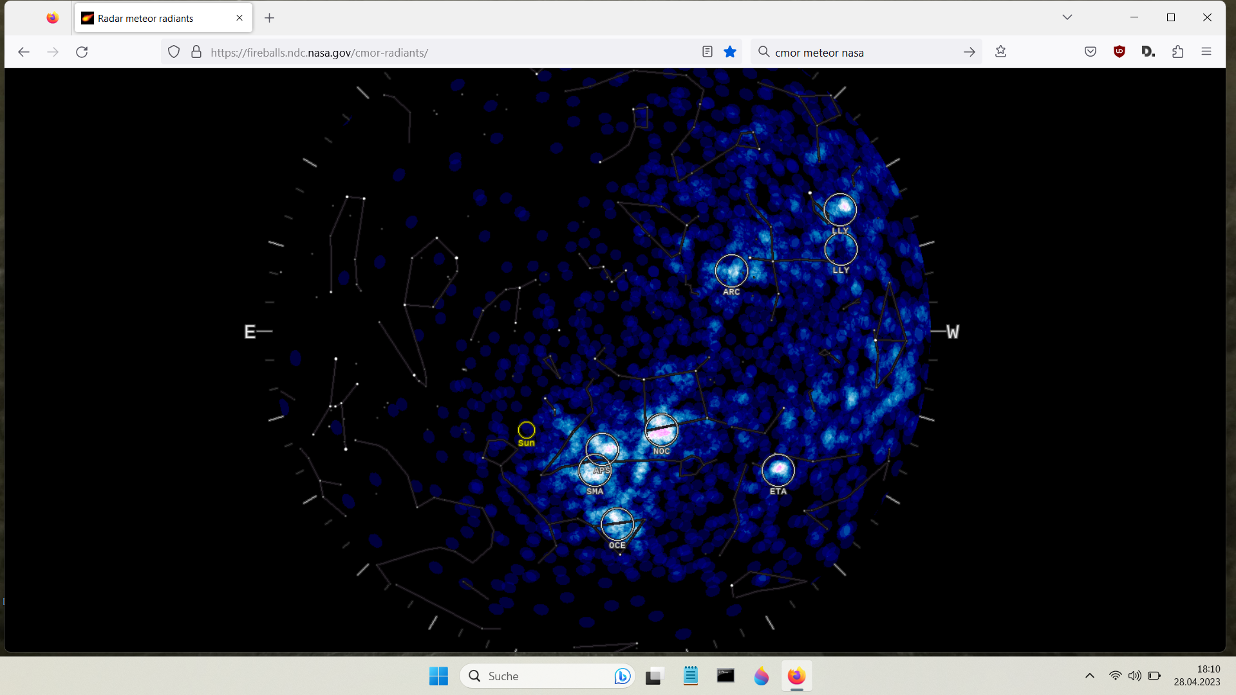Open the Task View taskbar icon
Screen dimensions: 1236x695
coord(654,676)
